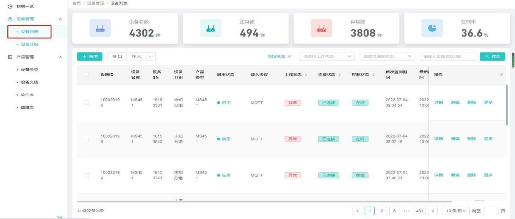Click the 搜索 search button

pos(493,57)
